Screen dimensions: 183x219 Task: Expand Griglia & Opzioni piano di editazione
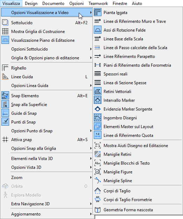coord(47,58)
